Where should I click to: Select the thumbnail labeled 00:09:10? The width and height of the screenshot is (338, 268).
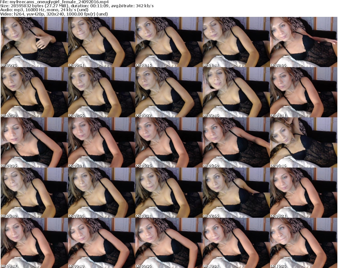point(102,243)
